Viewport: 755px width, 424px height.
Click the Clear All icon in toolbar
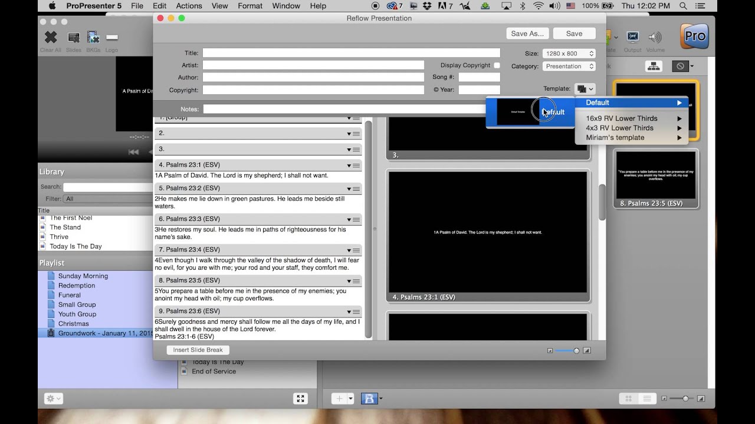51,37
